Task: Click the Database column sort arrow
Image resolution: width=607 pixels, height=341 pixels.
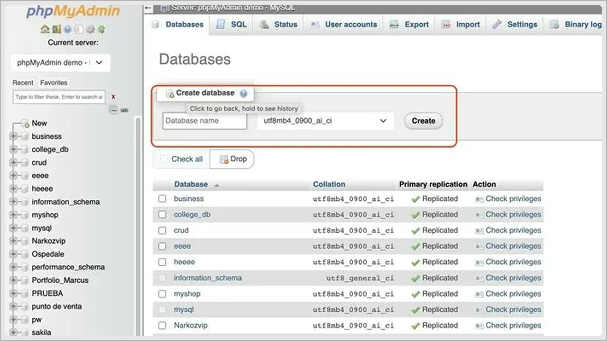Action: (217, 185)
